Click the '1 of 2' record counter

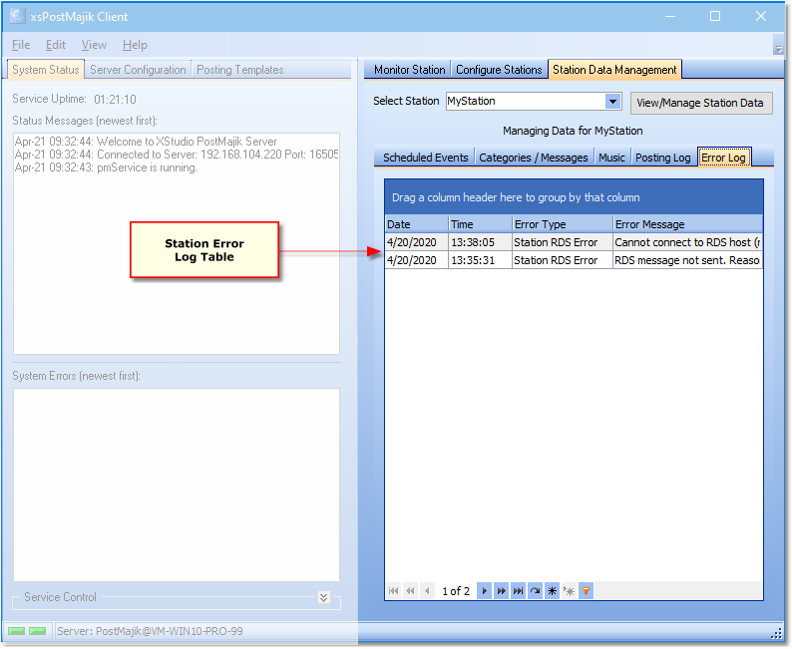[x=456, y=591]
